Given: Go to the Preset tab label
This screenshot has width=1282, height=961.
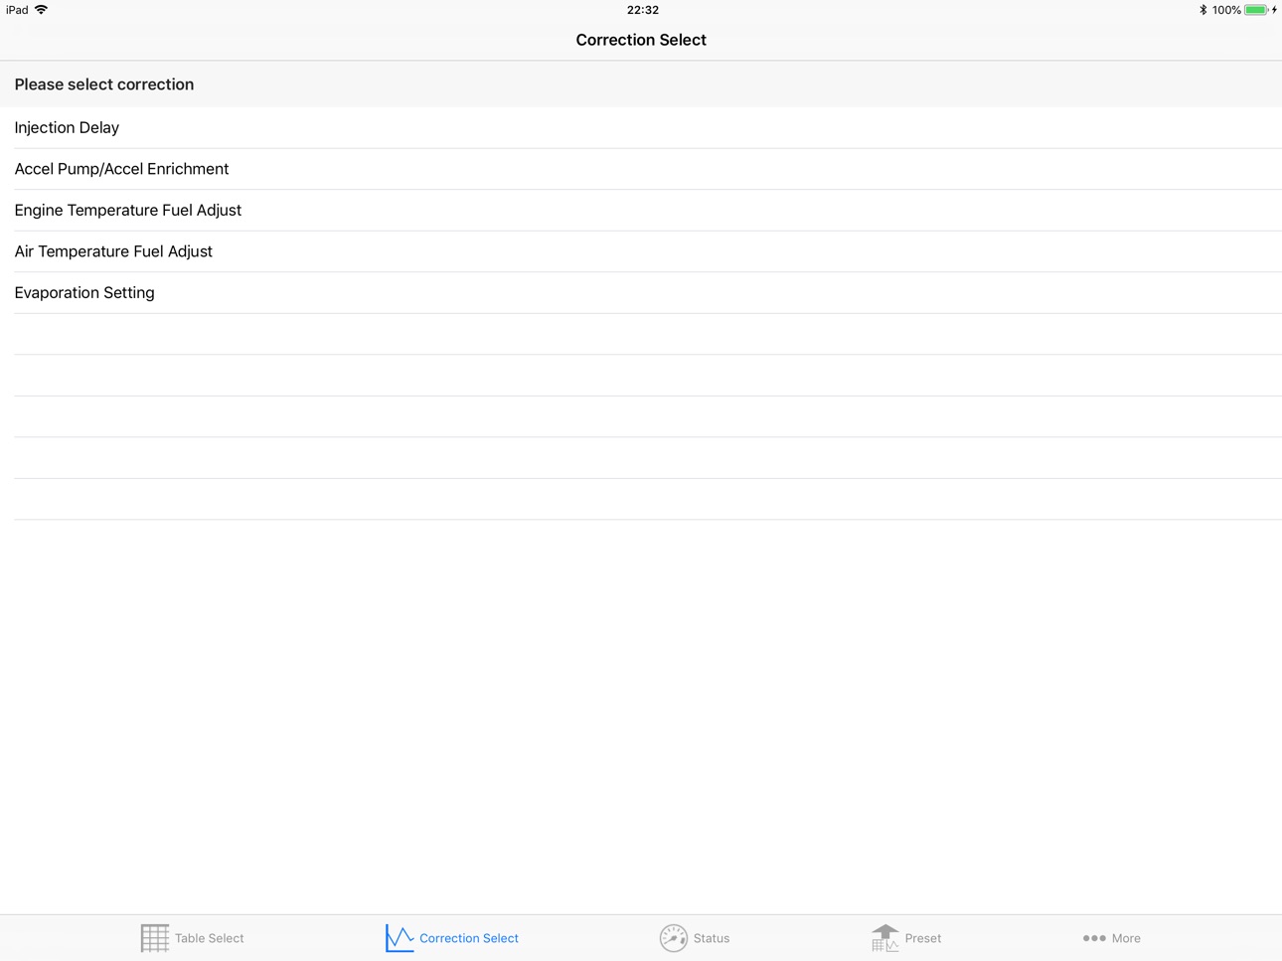Looking at the screenshot, I should pyautogui.click(x=923, y=938).
